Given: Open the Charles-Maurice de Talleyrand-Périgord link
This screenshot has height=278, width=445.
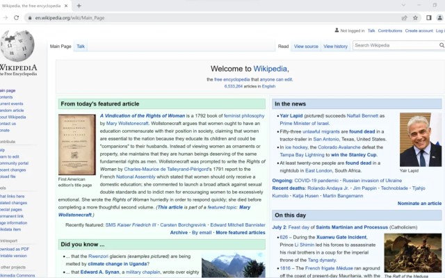Looking at the screenshot, I should (x=166, y=169).
